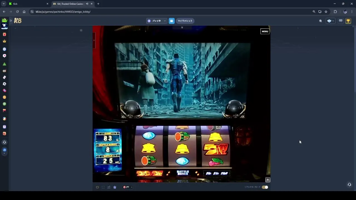Select the K8 Trusted Online Casino tab
Screen dimensions: 356x200
coord(70,4)
